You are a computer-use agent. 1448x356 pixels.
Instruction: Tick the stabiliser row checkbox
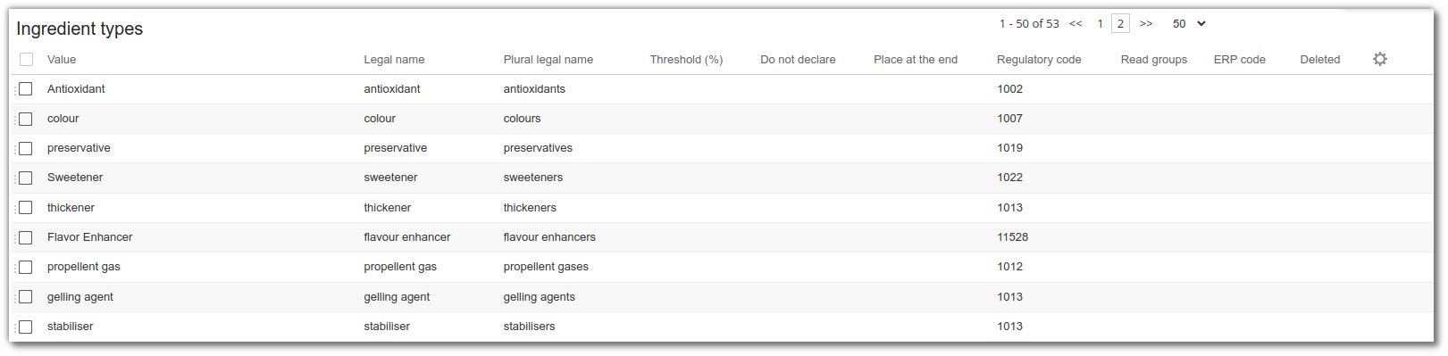(x=26, y=327)
